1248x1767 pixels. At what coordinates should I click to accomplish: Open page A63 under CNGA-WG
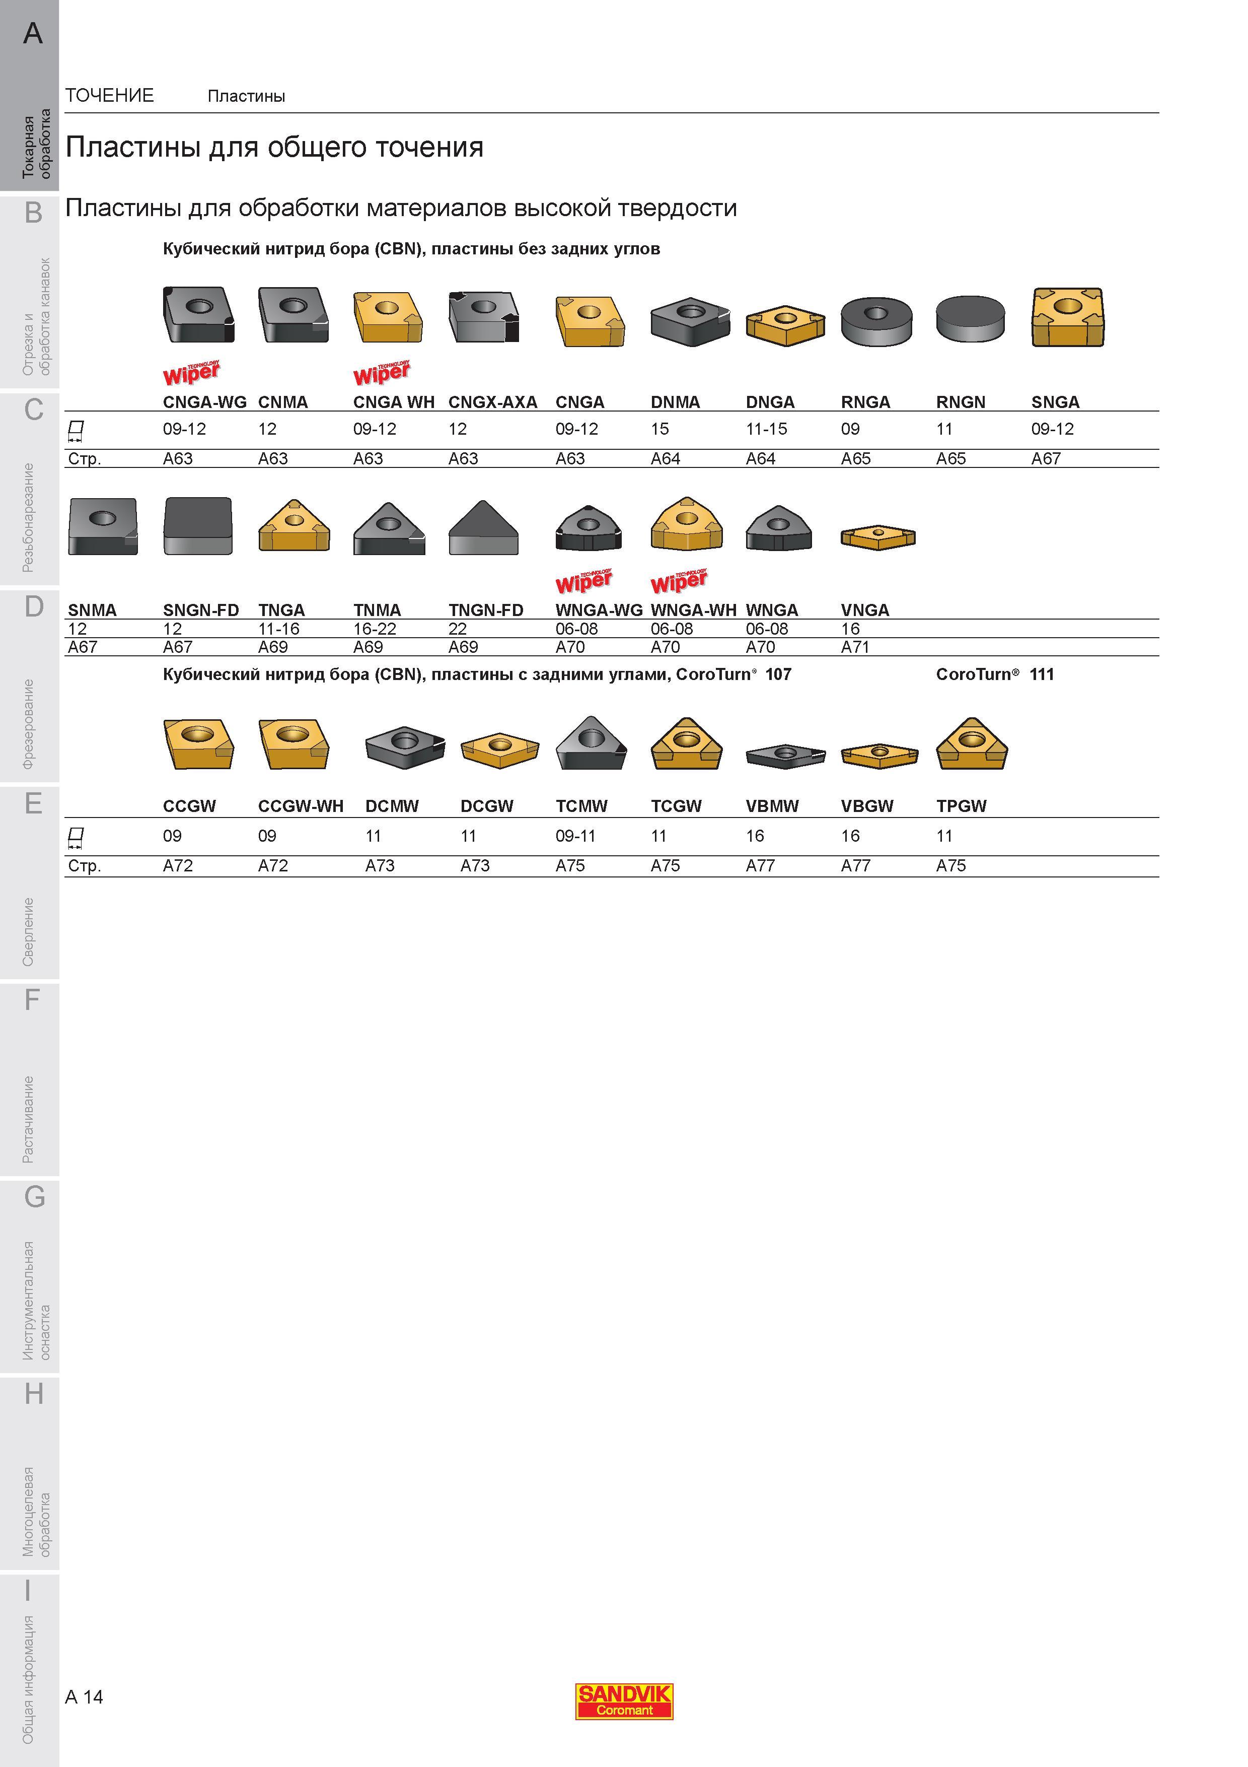coord(178,459)
